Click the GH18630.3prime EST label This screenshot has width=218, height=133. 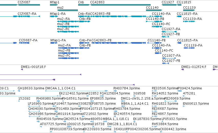[x=31, y=88]
